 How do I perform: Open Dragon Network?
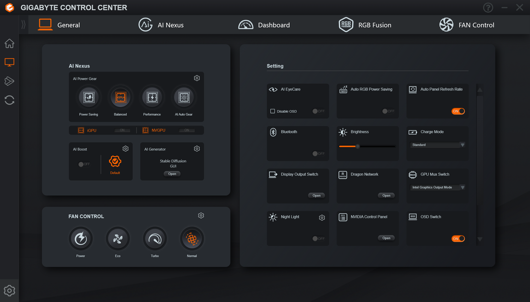[386, 195]
